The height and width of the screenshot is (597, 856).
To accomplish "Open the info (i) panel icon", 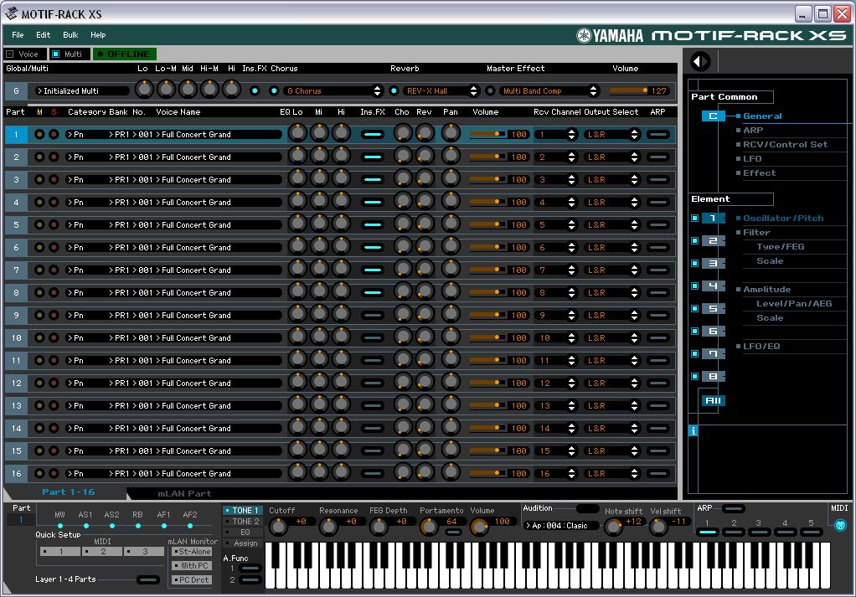I will click(x=694, y=430).
